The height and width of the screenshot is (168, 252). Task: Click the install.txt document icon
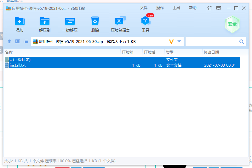pos(7,65)
